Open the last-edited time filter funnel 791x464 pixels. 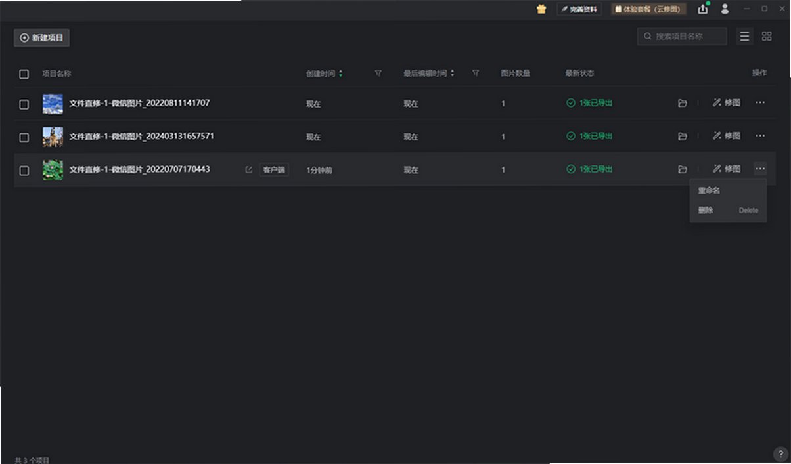click(x=476, y=74)
